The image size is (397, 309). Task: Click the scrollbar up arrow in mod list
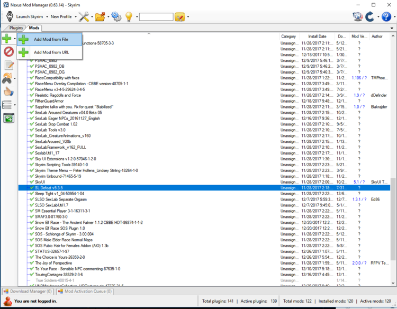tap(393, 36)
